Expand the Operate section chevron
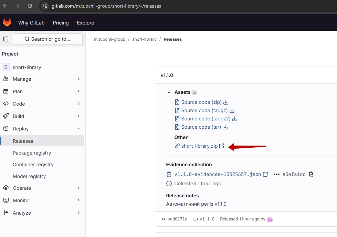This screenshot has width=337, height=237. 78,188
